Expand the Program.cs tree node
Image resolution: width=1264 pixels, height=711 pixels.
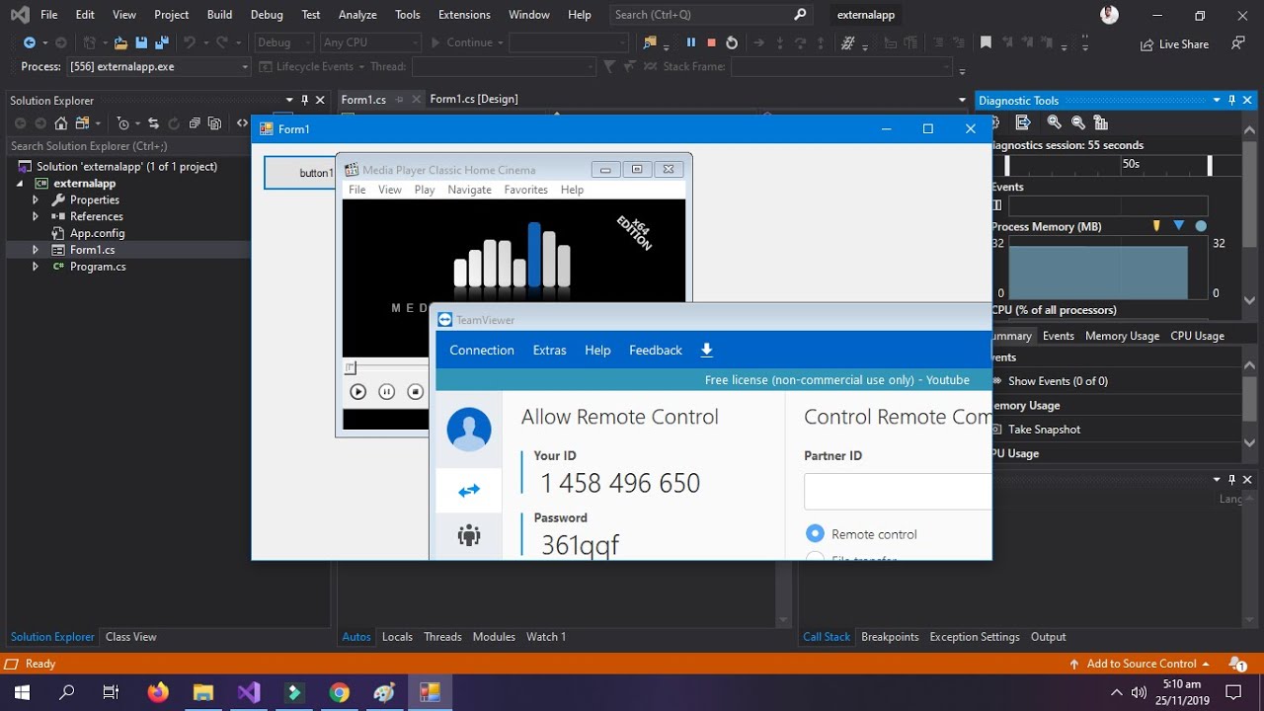coord(36,267)
